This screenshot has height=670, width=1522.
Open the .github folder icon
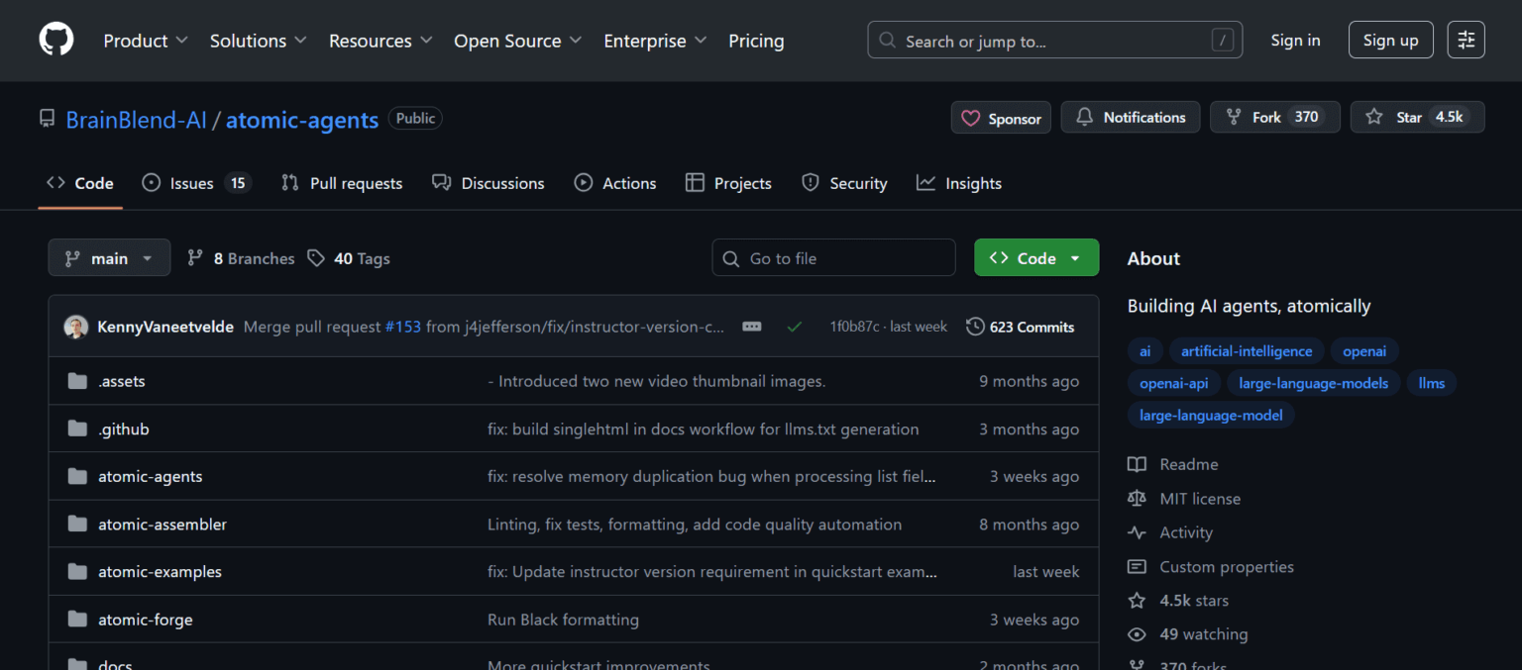coord(78,429)
